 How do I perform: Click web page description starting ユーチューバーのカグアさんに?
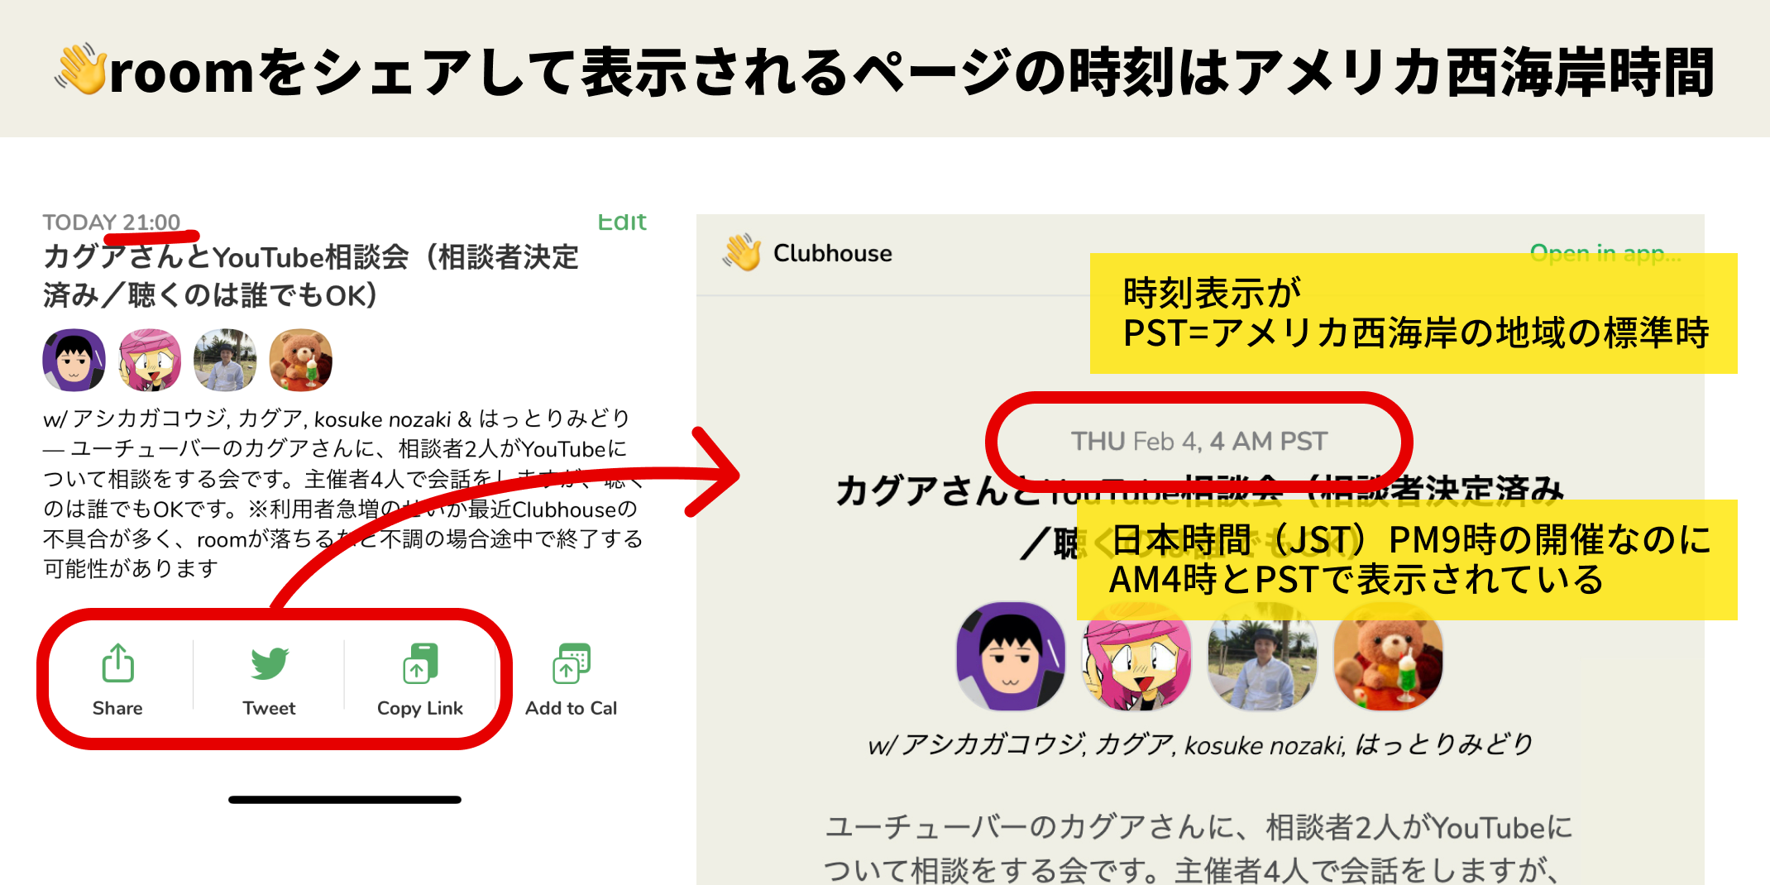click(1199, 849)
